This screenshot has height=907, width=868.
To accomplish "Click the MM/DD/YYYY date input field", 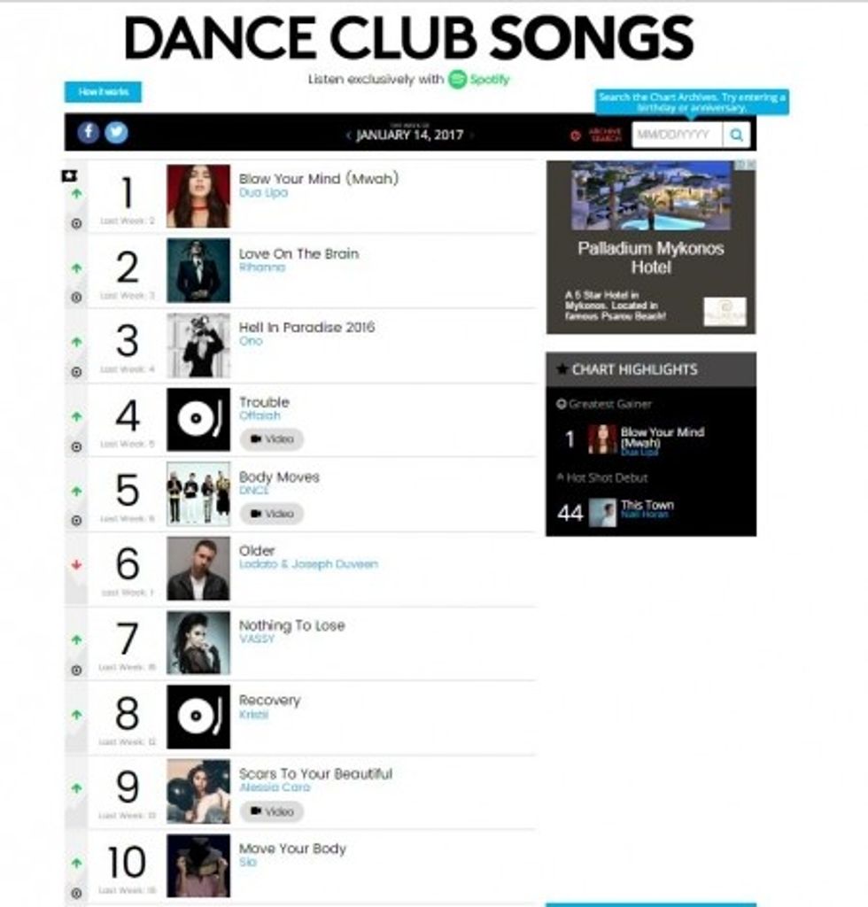I will (677, 135).
